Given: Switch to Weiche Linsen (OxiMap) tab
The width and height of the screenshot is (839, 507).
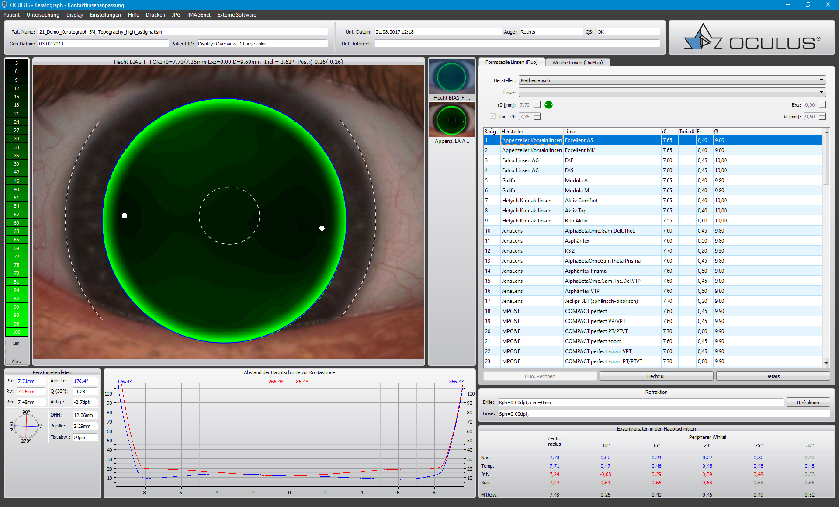Looking at the screenshot, I should (577, 63).
